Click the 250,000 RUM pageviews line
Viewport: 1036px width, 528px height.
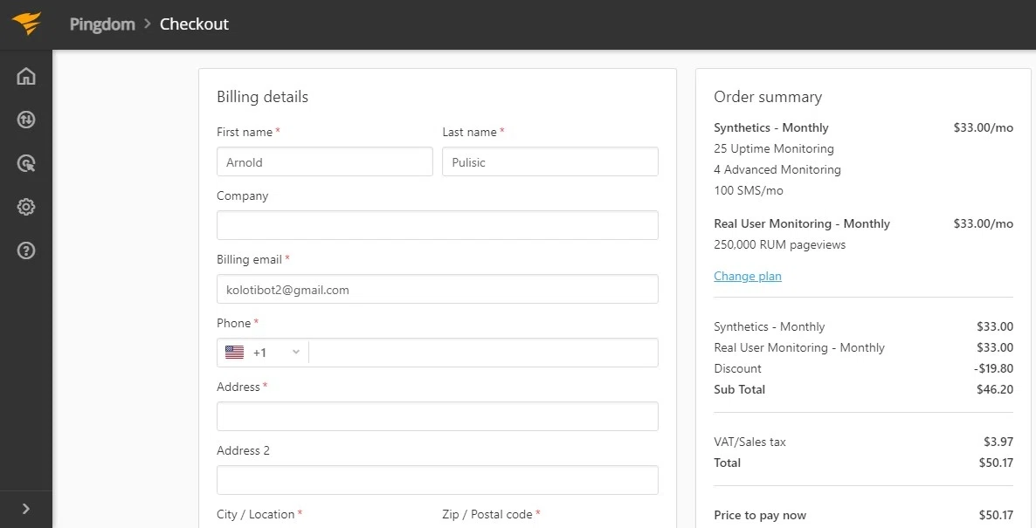(780, 245)
